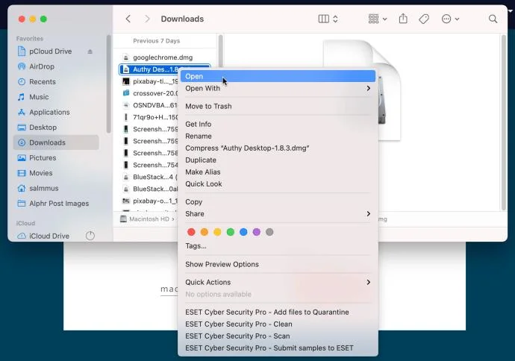Select the pixabay-ti file row
Screen dimensions: 515x361
pos(149,81)
